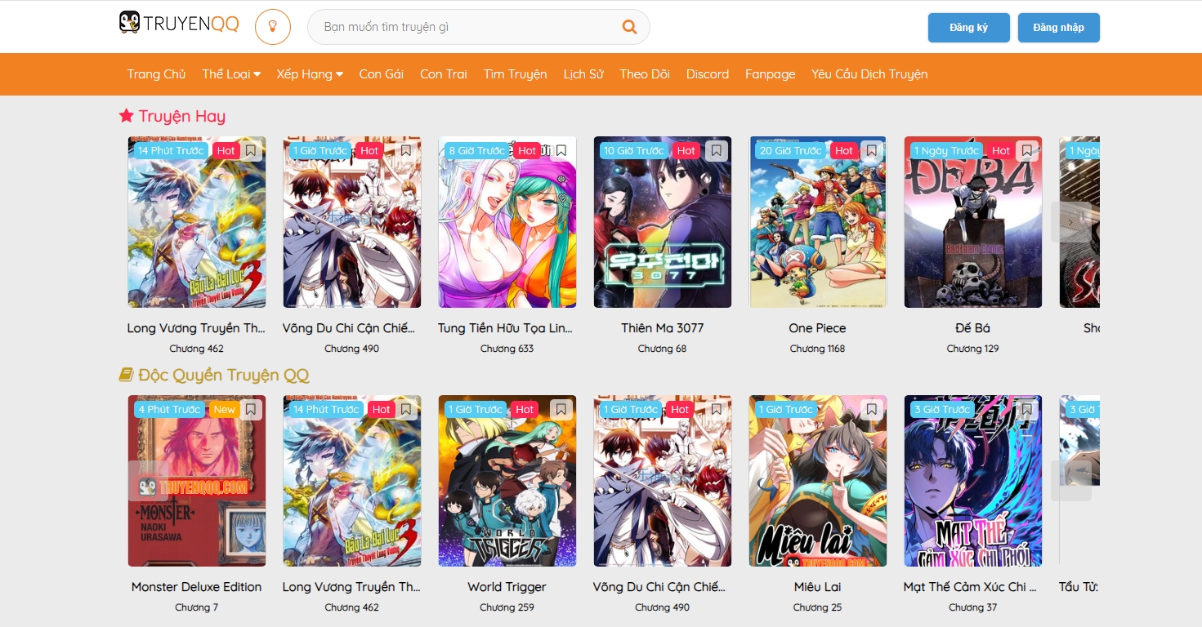Screen dimensions: 1202x627
Task: Click the bookmark icon on Miêu Lai
Action: point(872,410)
